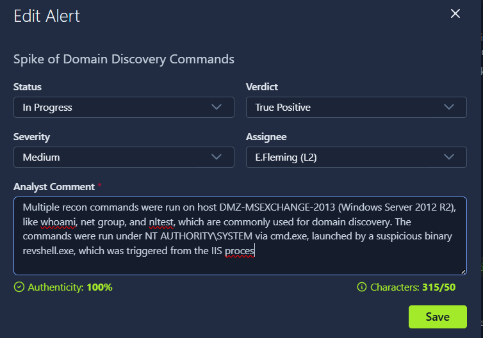Open the In Progress status dropdown
Screen dimensions: 483x338
(x=124, y=108)
